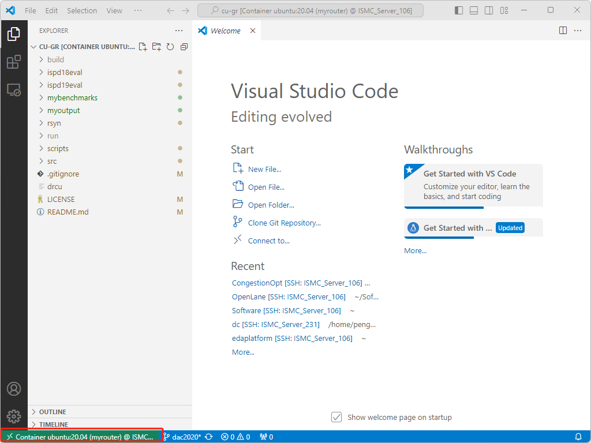
Task: Collapse the CU-GR workspace root
Action: (x=82, y=47)
